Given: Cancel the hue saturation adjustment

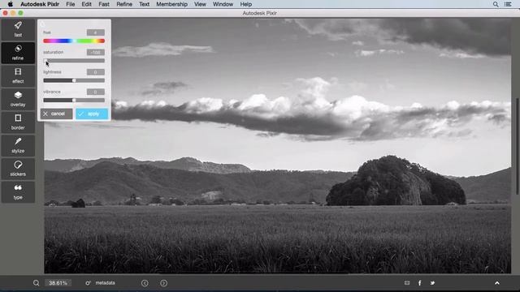Looking at the screenshot, I should [x=56, y=114].
